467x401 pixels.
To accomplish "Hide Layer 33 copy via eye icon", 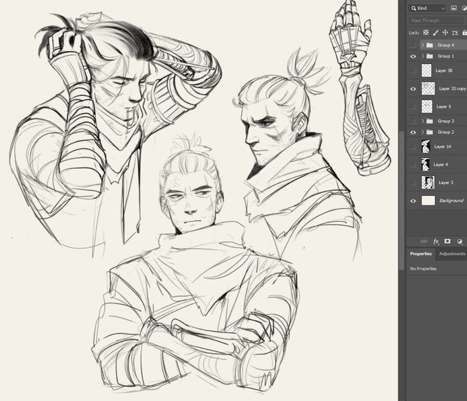I will [413, 89].
